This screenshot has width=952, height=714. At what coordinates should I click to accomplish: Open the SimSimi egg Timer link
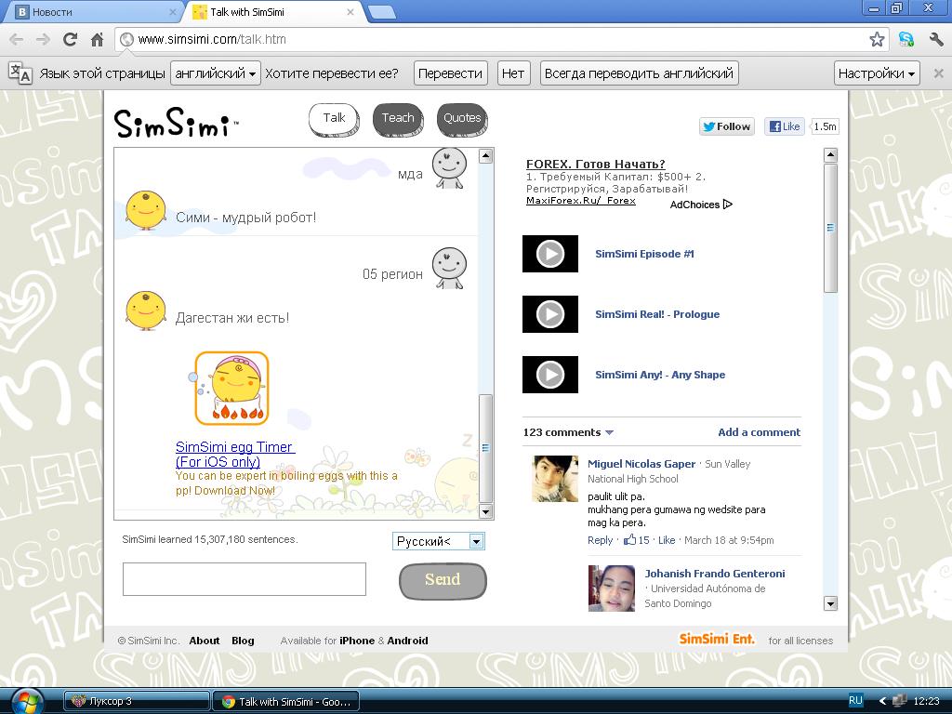tap(235, 454)
